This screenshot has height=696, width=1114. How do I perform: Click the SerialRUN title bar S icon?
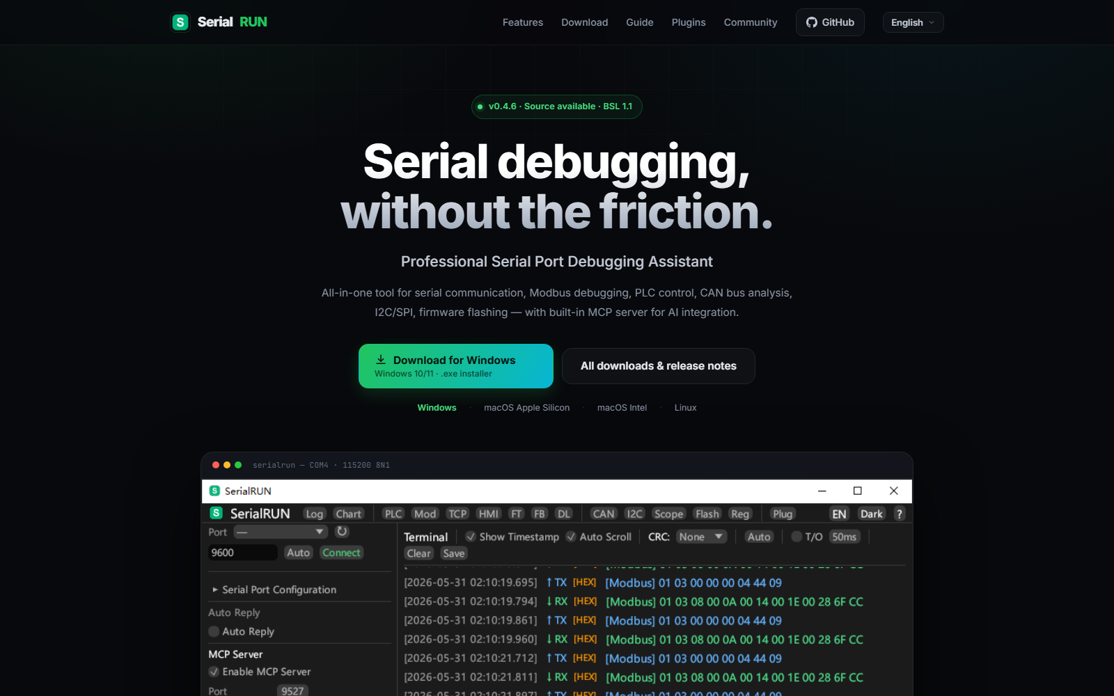[x=214, y=491]
